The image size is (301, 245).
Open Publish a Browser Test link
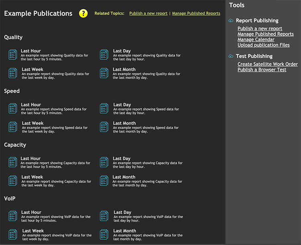262,70
